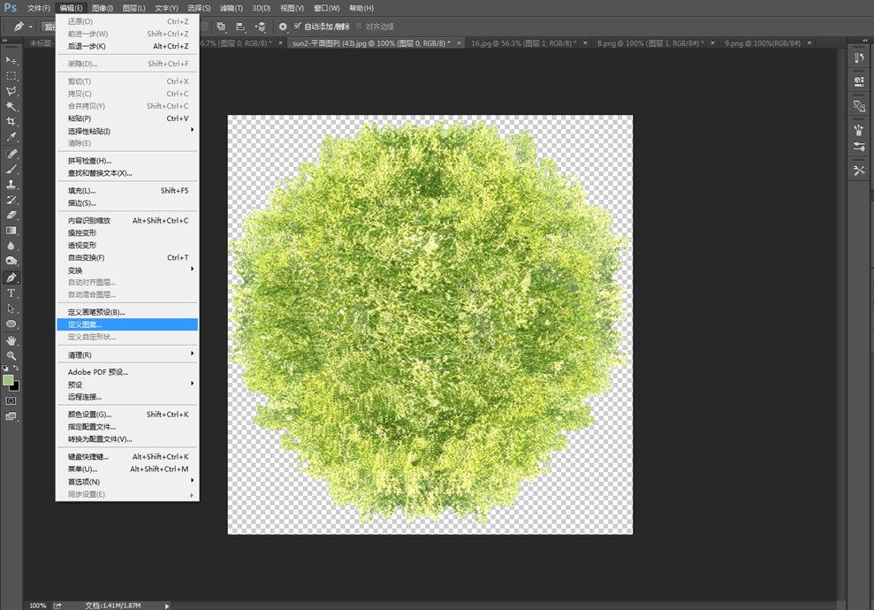Toggle the 对齐边缘 checkbox
Screen dimensions: 874x610
click(359, 27)
